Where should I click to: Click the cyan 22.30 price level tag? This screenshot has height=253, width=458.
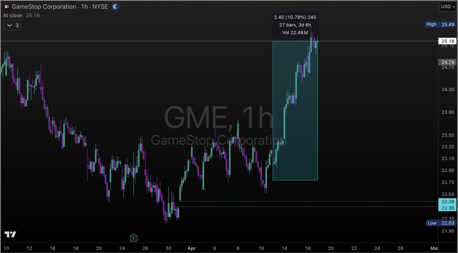(447, 208)
